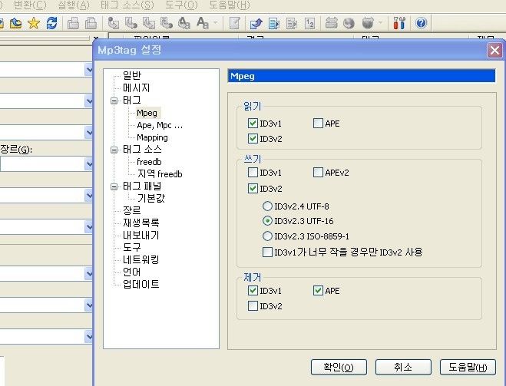This screenshot has width=506, height=386.
Task: Open dropdown arrow beside Aa toolbar icon
Action: coord(216,23)
